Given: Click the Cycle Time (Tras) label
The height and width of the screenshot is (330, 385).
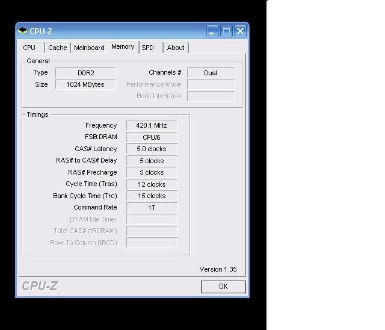Looking at the screenshot, I should (91, 184).
